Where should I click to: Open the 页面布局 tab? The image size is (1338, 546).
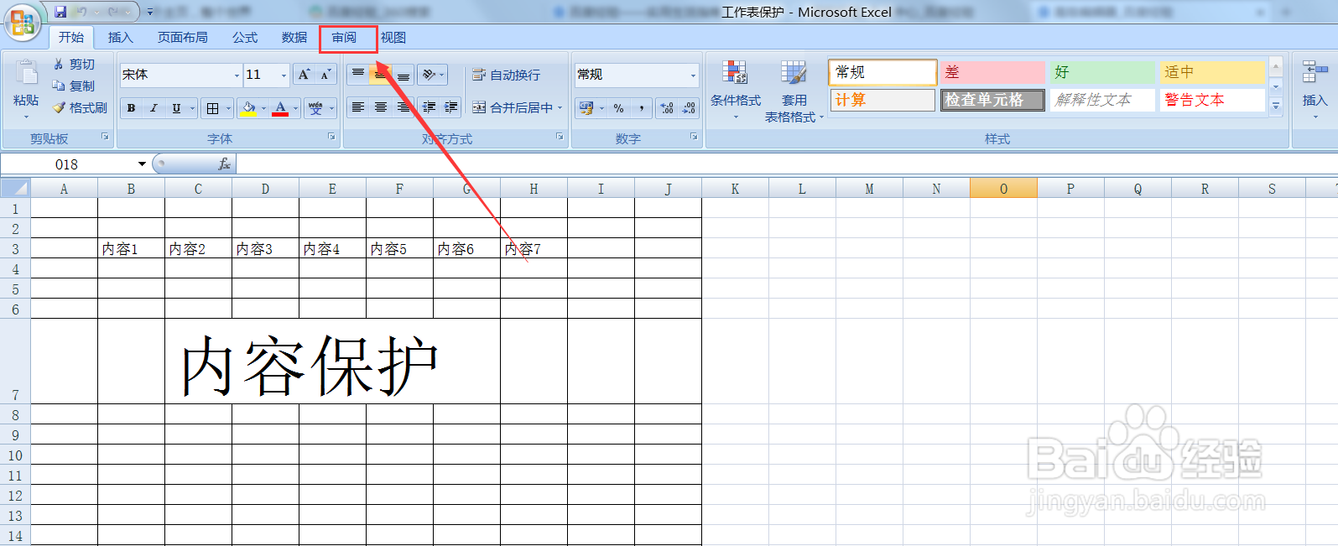tap(182, 37)
